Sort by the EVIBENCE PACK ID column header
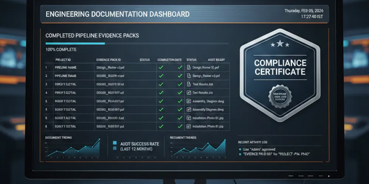Screen dimensions: 369x184 pos(108,60)
